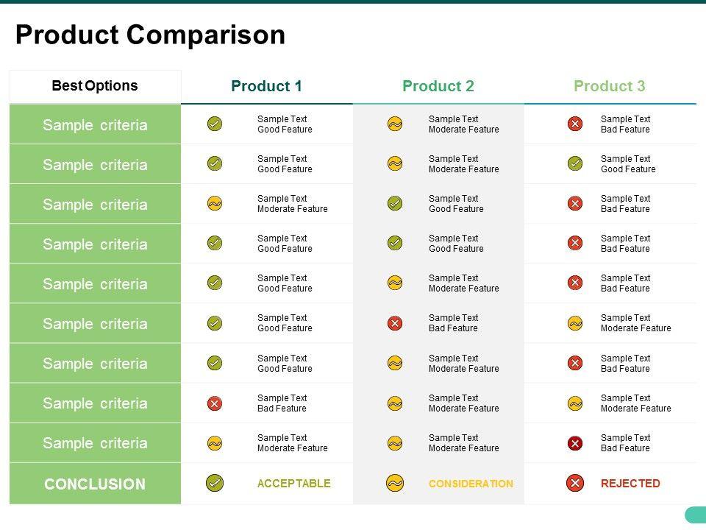Screen dimensions: 706x530
Task: Click the Product Comparison slide title
Action: coord(150,35)
